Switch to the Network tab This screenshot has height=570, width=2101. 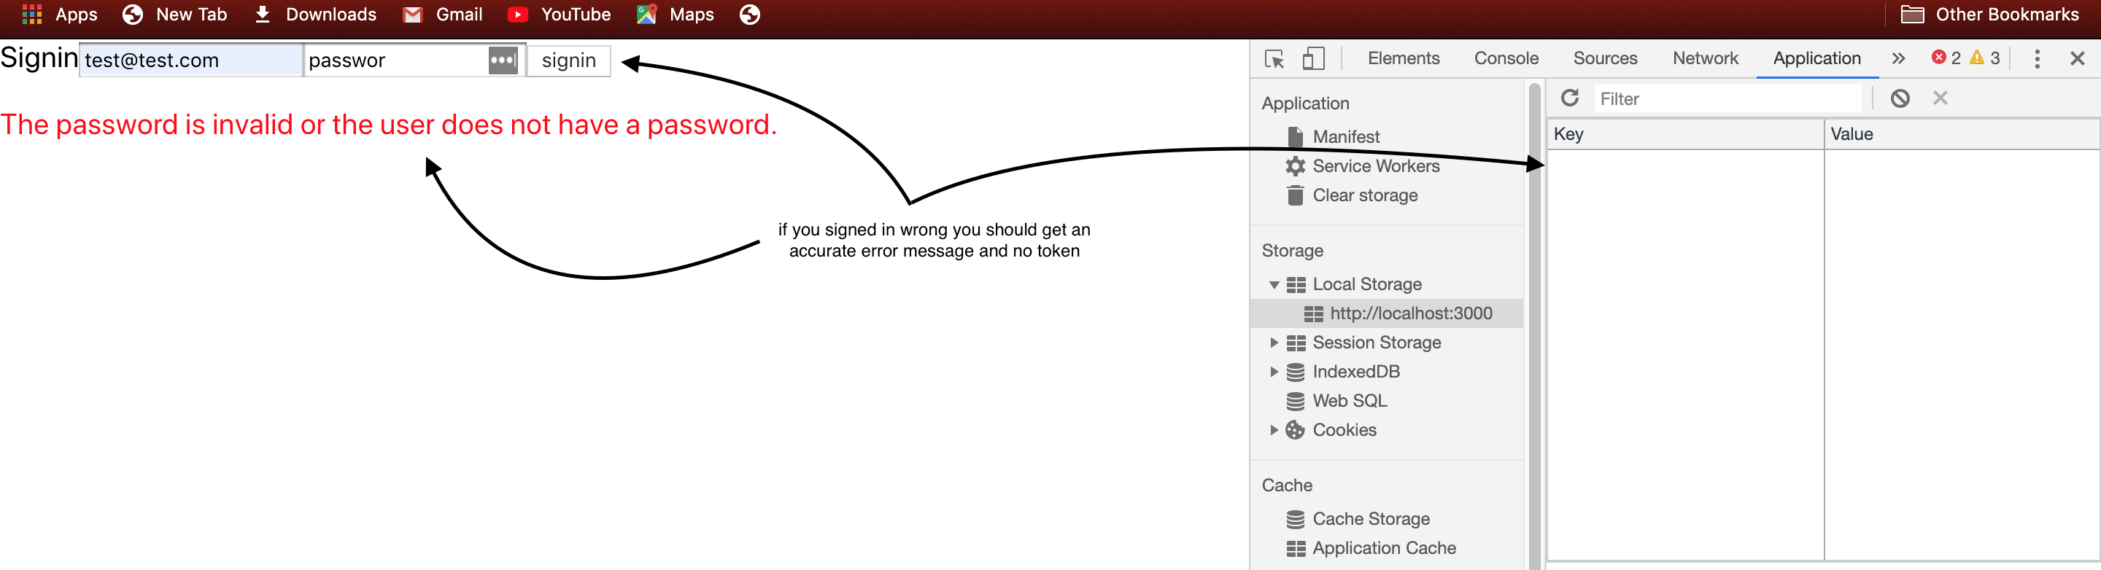point(1705,58)
